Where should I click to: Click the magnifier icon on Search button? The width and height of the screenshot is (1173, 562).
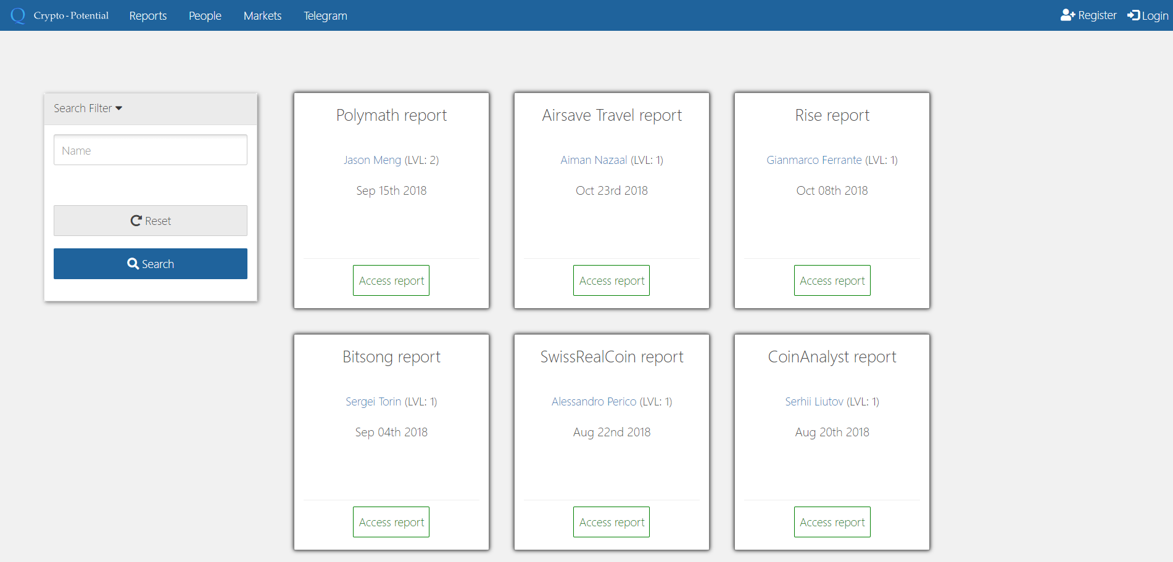pos(133,264)
